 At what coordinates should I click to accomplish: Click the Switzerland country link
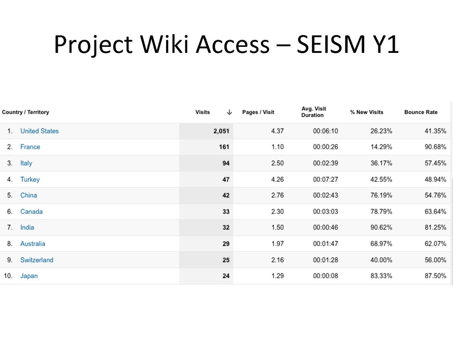click(37, 260)
